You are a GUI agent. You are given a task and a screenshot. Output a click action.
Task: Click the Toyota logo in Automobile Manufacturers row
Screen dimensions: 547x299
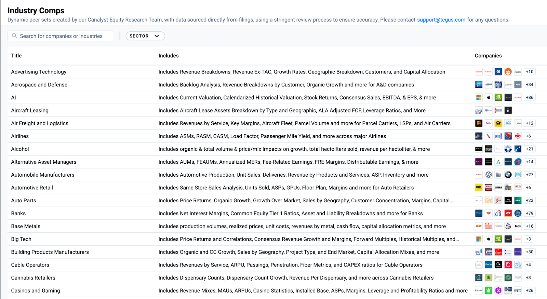pos(479,175)
